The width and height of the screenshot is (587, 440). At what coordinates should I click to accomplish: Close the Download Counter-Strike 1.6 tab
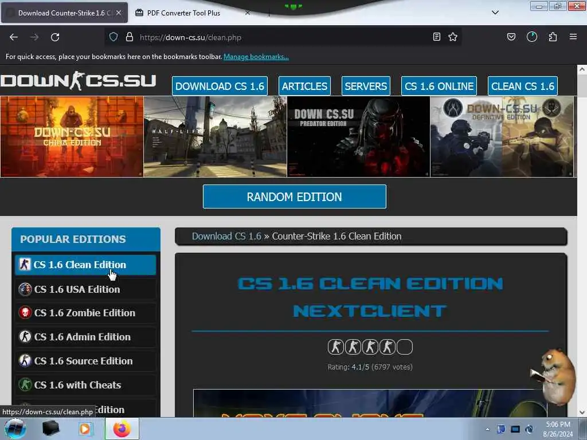tap(119, 13)
